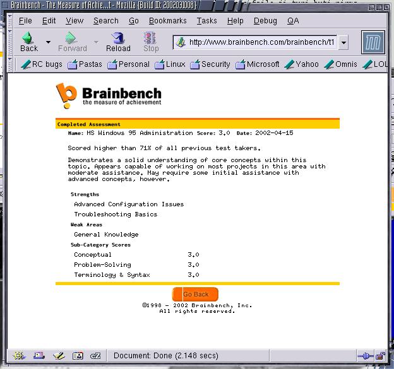Open the Bookmarks menu

click(167, 21)
